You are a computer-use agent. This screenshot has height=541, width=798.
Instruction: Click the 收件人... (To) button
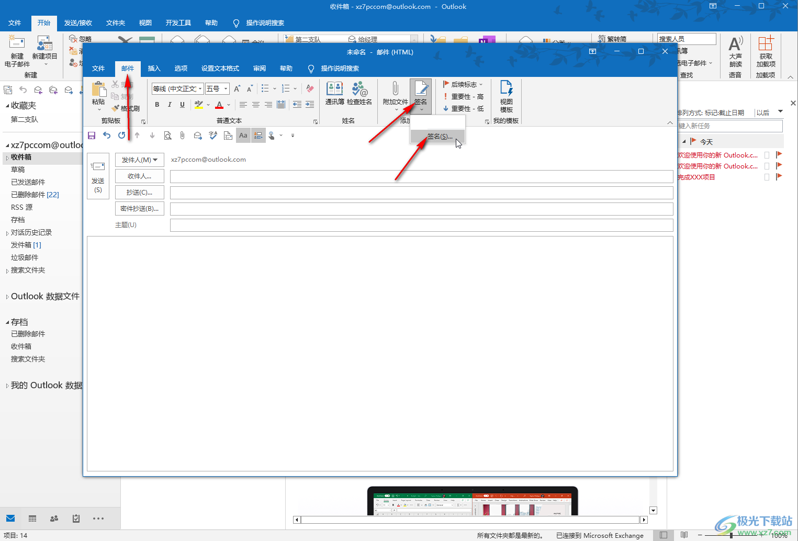click(x=140, y=176)
